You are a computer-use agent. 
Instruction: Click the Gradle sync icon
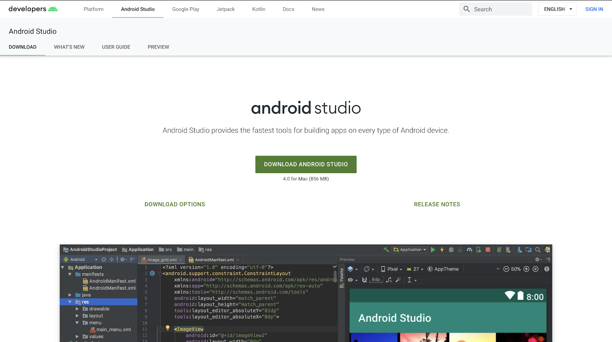tap(499, 250)
